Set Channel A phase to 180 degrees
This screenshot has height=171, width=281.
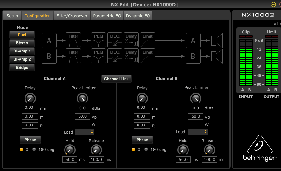34,149
